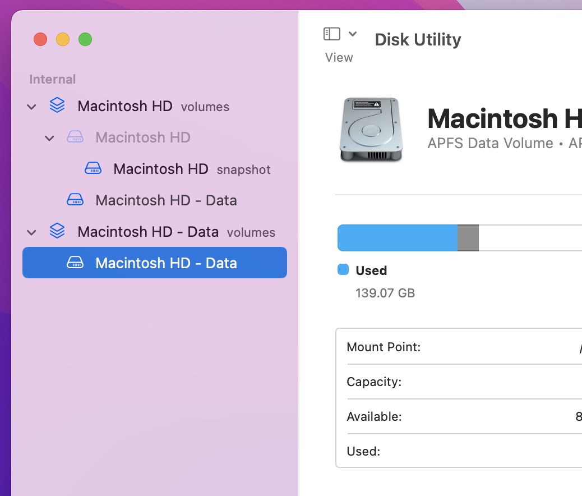This screenshot has width=582, height=496.
Task: Click the highlighted Macintosh HD - Data drive icon
Action: (75, 263)
